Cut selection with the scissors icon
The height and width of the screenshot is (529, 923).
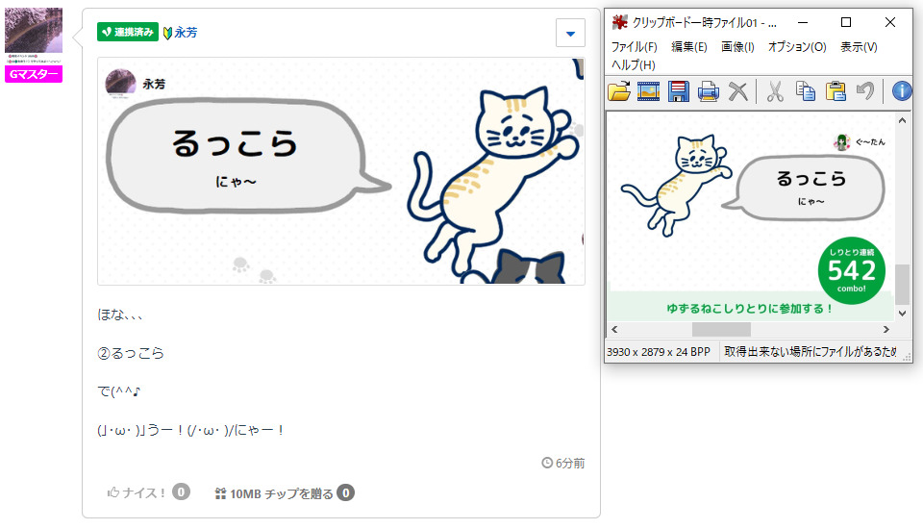click(x=775, y=91)
